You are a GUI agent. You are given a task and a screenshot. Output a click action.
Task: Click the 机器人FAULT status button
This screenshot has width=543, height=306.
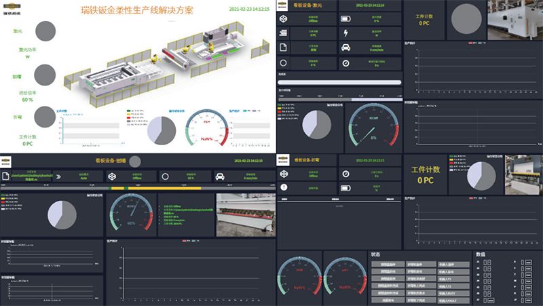click(454, 300)
